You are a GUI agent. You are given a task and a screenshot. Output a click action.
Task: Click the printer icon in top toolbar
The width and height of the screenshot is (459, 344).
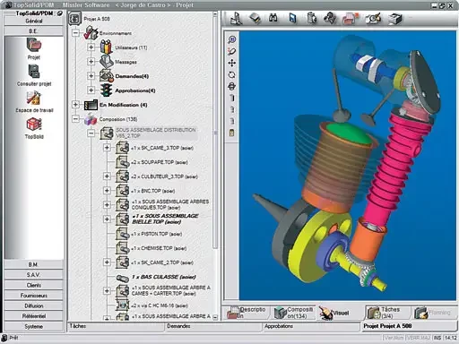point(395,19)
